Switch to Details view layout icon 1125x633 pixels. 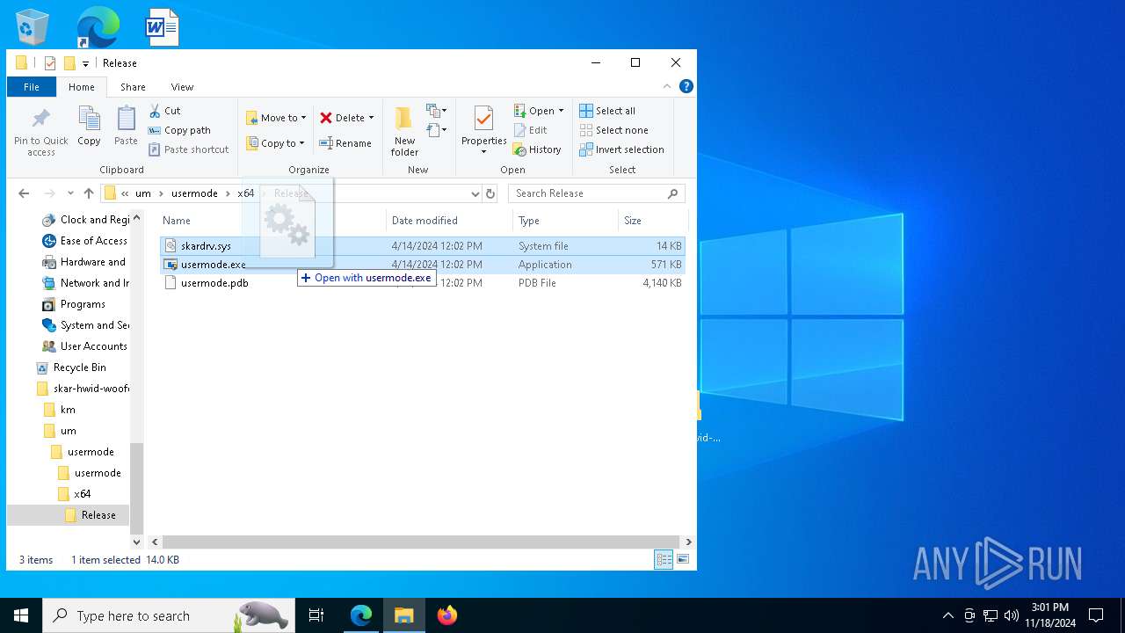click(x=664, y=559)
